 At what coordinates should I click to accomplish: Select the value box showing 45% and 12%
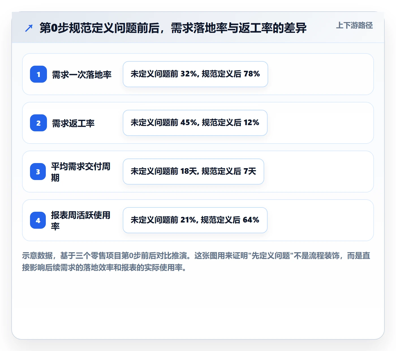click(195, 123)
